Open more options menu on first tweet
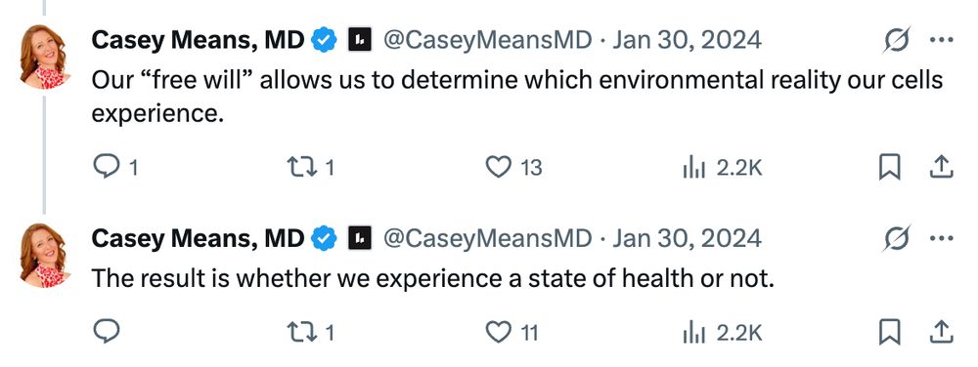Screen dimensions: 978x367 click(x=941, y=40)
